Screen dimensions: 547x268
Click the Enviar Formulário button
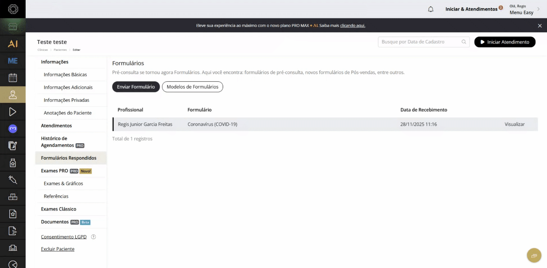136,86
